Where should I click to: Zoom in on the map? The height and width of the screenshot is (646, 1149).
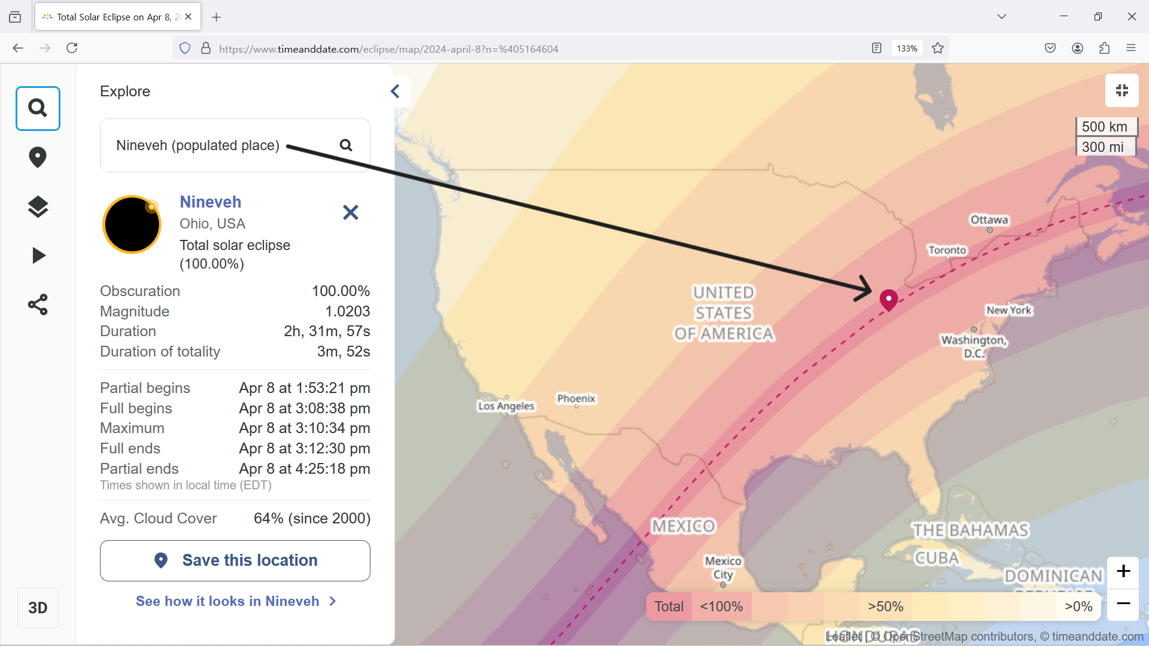(1123, 571)
